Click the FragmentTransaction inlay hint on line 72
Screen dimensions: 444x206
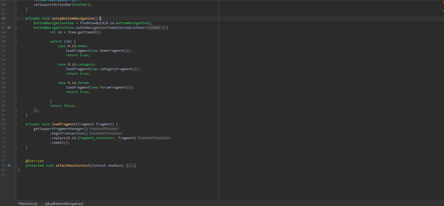[154, 138]
